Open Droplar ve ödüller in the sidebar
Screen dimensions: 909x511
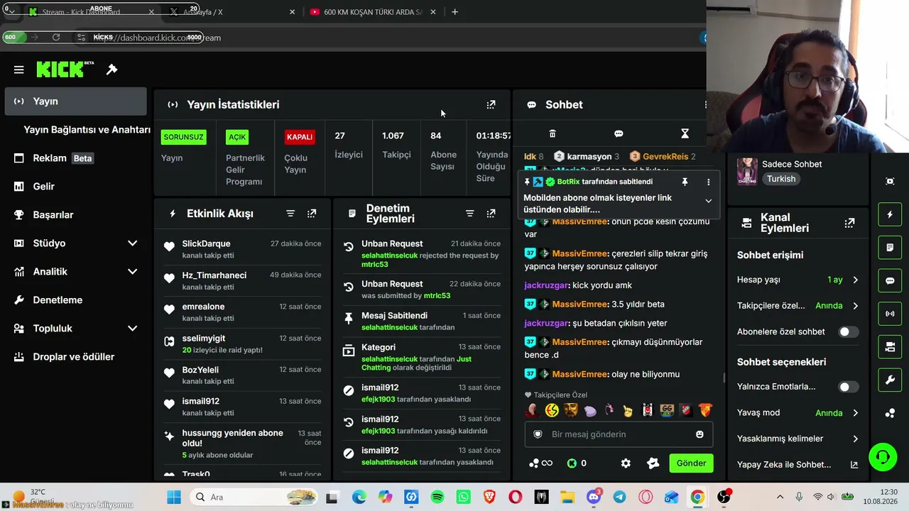pos(75,357)
